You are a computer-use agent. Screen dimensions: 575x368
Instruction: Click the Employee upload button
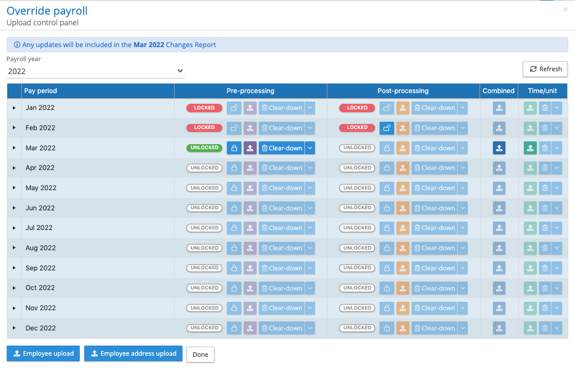pos(43,353)
